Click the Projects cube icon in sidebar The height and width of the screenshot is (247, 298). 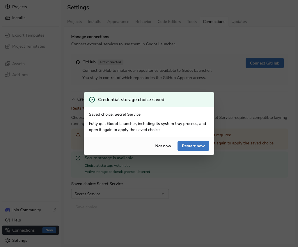pyautogui.click(x=8, y=7)
